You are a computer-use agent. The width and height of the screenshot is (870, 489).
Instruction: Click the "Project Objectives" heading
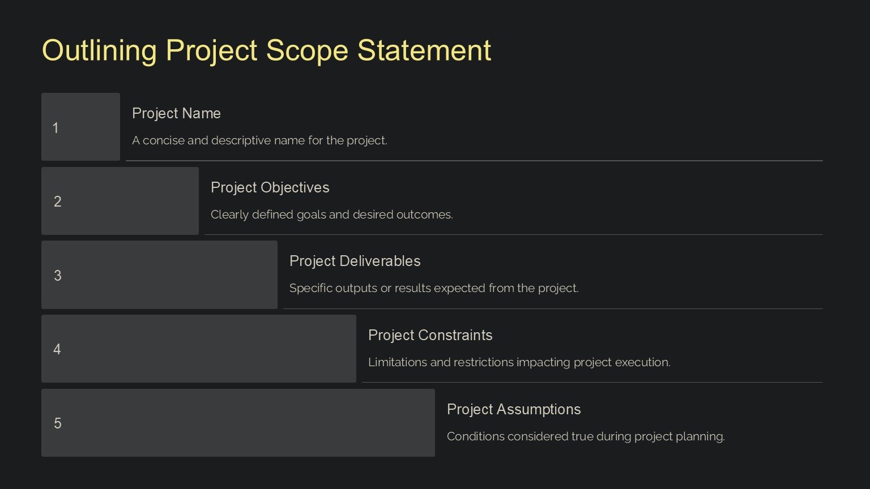270,187
